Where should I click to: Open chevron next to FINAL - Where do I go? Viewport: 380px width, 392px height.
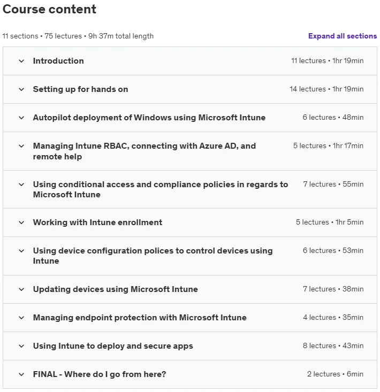21,374
